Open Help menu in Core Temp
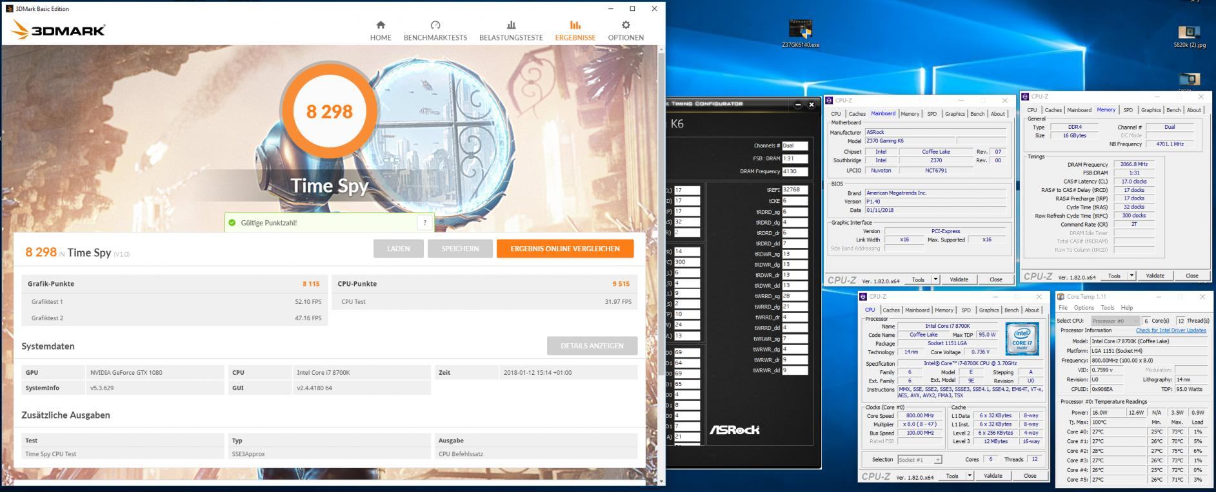This screenshot has height=492, width=1216. 1126,308
